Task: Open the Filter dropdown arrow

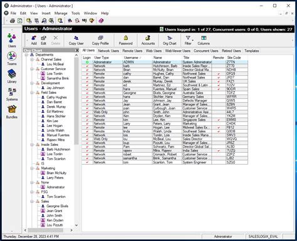Action: [x=192, y=40]
